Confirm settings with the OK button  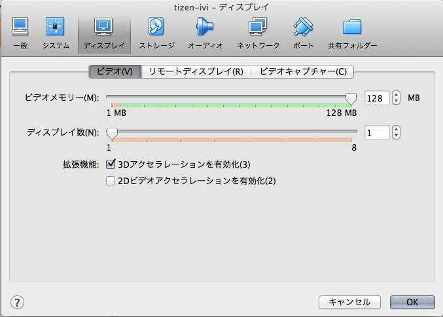(412, 303)
